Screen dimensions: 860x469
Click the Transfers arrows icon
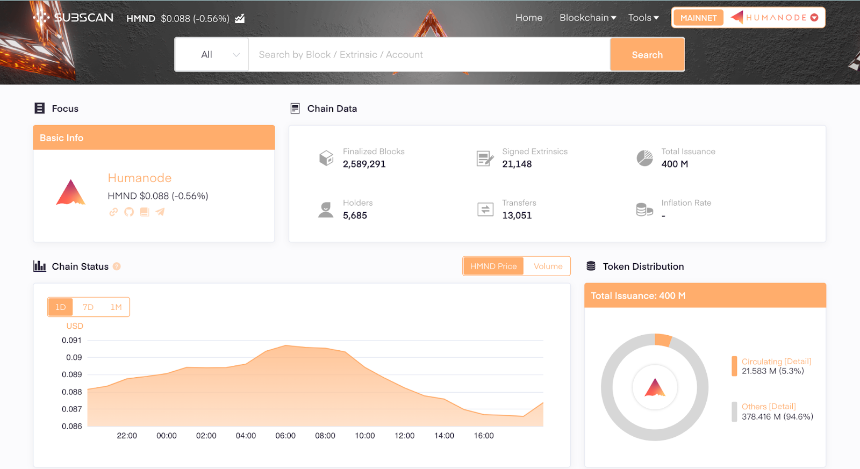pos(485,210)
